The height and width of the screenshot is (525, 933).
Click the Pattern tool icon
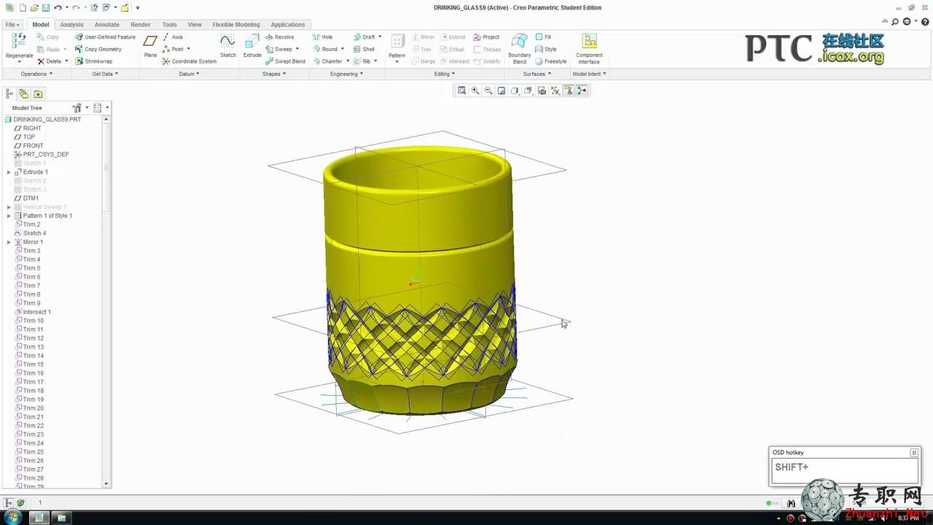(397, 42)
